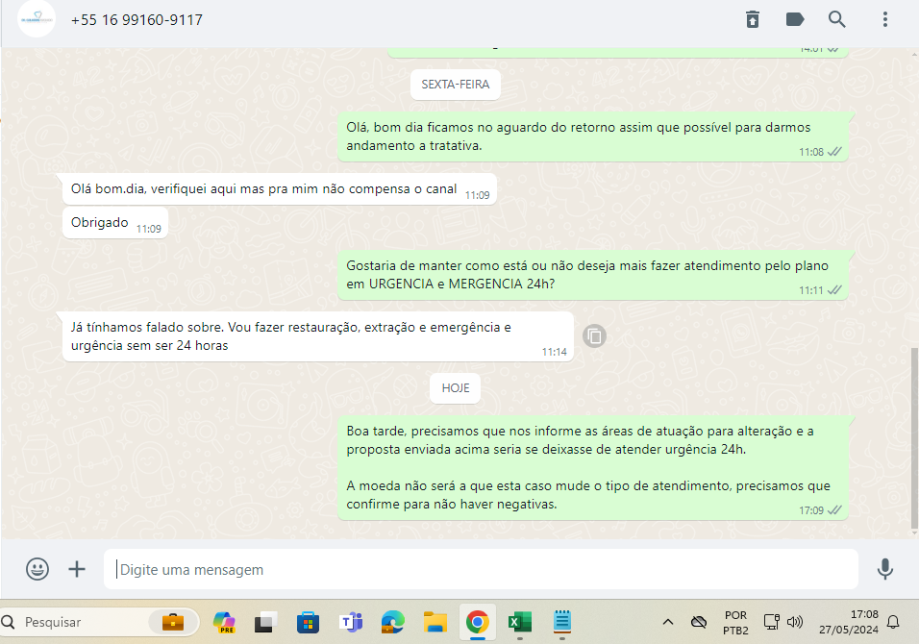This screenshot has height=644, width=919.
Task: Open File Explorer from the taskbar
Action: click(435, 622)
